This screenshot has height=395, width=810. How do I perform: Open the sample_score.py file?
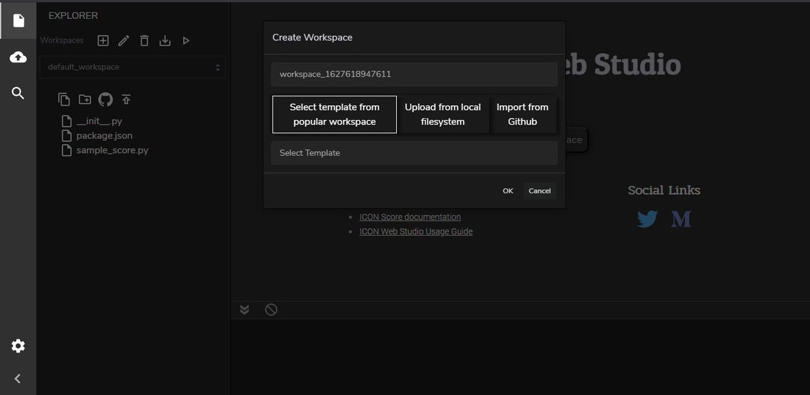pos(105,150)
